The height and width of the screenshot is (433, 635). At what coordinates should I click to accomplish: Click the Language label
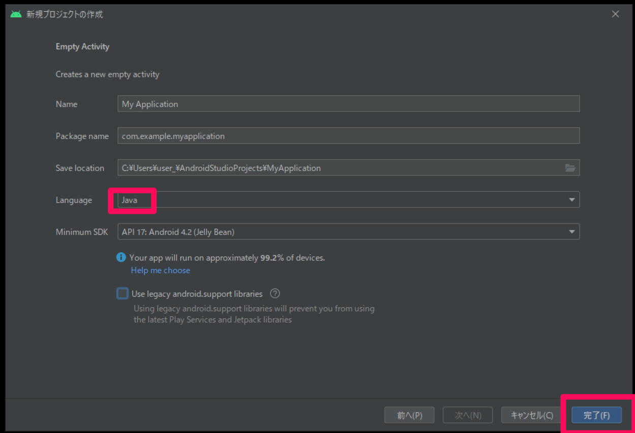point(74,200)
